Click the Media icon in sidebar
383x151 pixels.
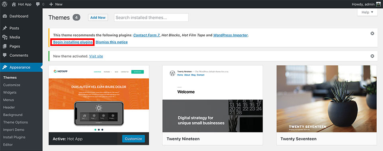point(5,37)
